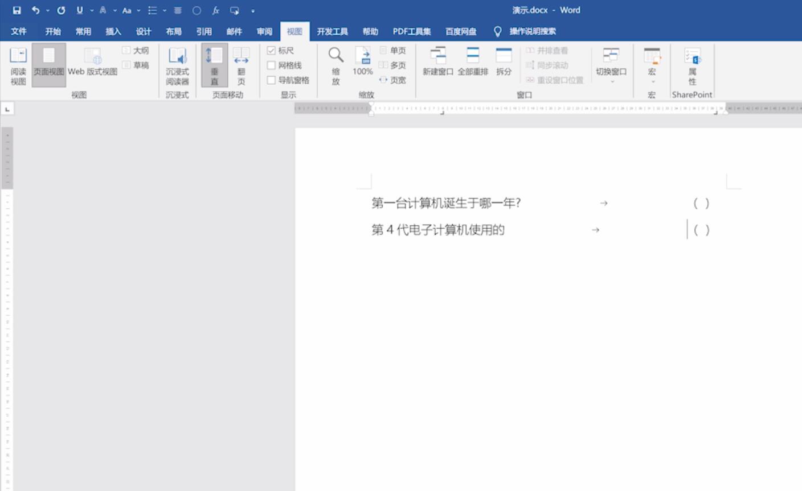802x491 pixels.
Task: Switch to the 布局 layout tab
Action: pyautogui.click(x=174, y=31)
